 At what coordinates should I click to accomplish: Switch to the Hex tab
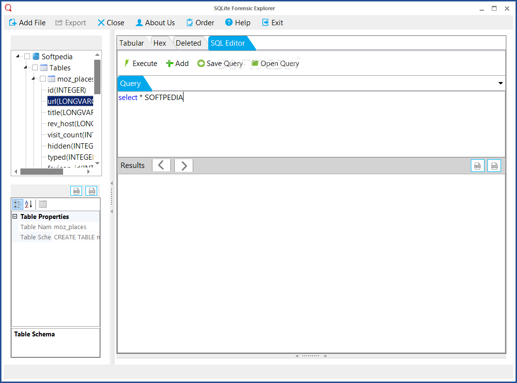point(160,43)
